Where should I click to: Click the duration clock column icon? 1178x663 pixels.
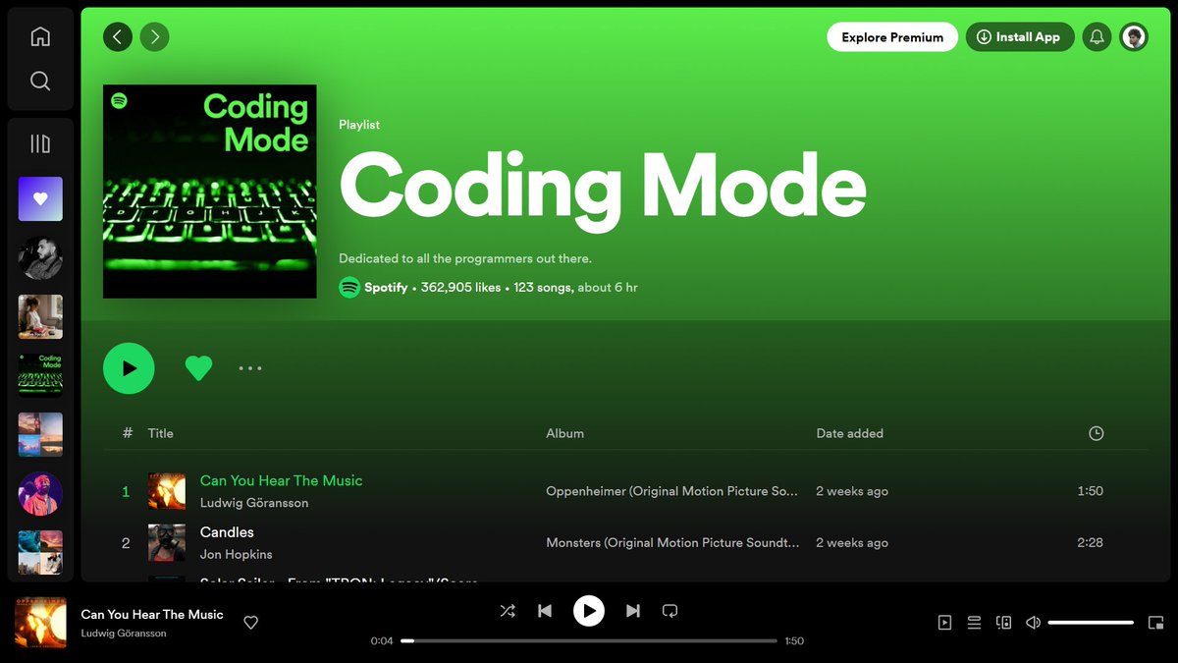pos(1097,433)
